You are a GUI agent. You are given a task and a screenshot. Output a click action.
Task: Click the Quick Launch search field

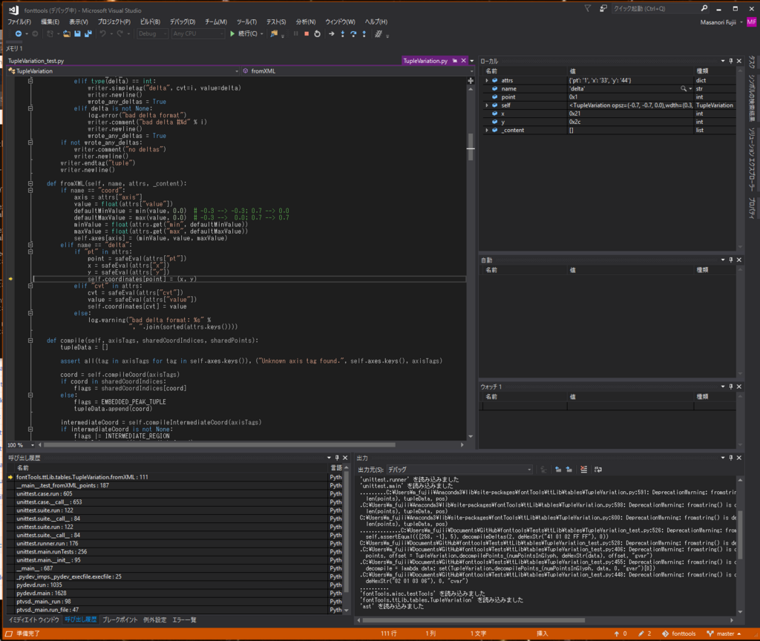tap(655, 9)
